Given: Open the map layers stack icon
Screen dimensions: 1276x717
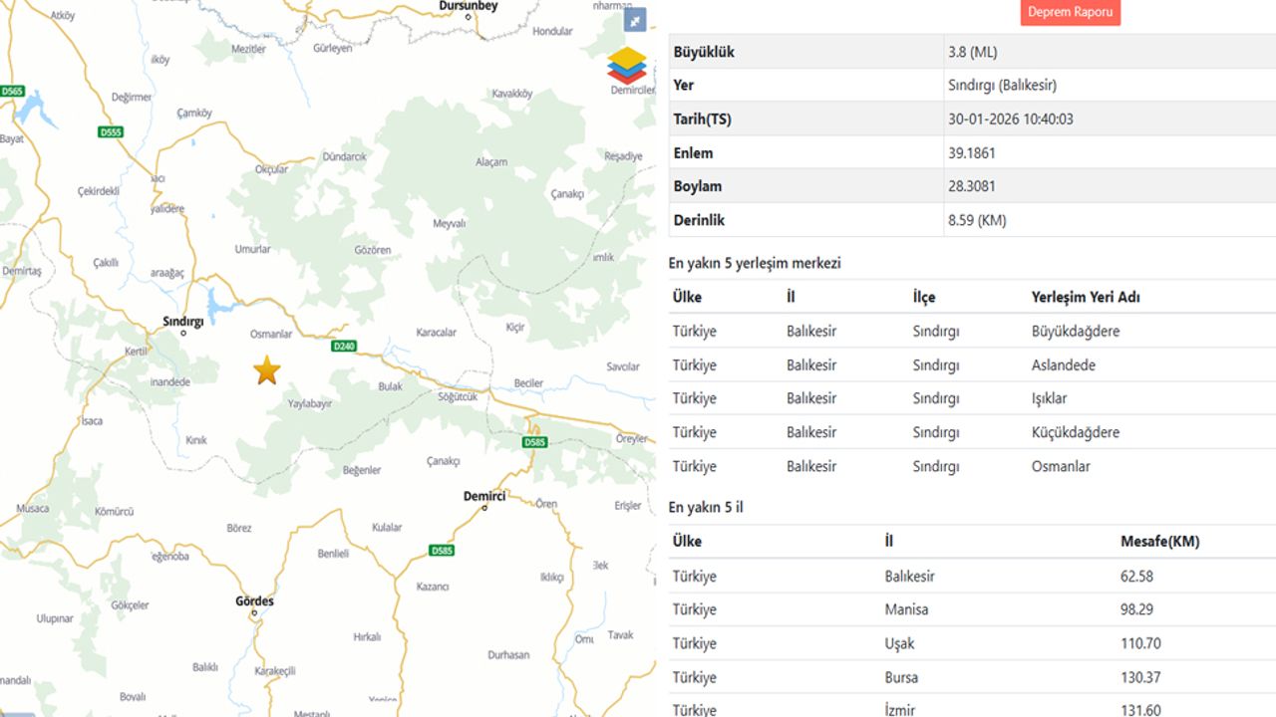Looking at the screenshot, I should (x=626, y=65).
